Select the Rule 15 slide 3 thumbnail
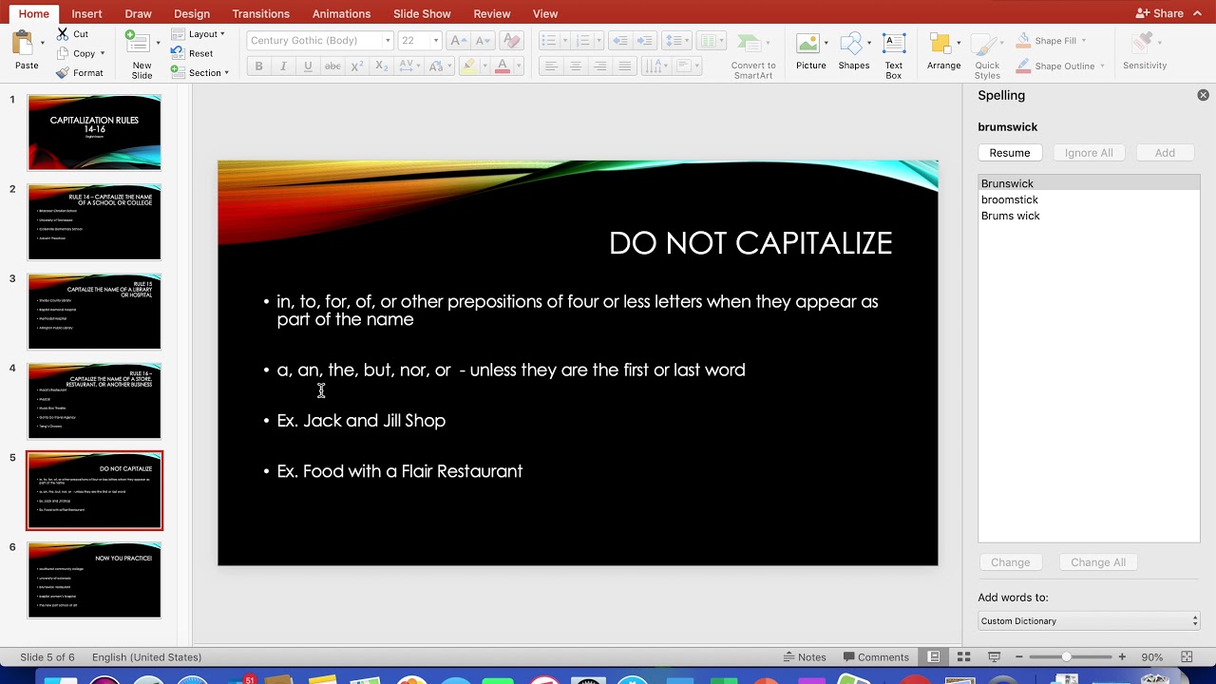The height and width of the screenshot is (684, 1216). point(94,311)
